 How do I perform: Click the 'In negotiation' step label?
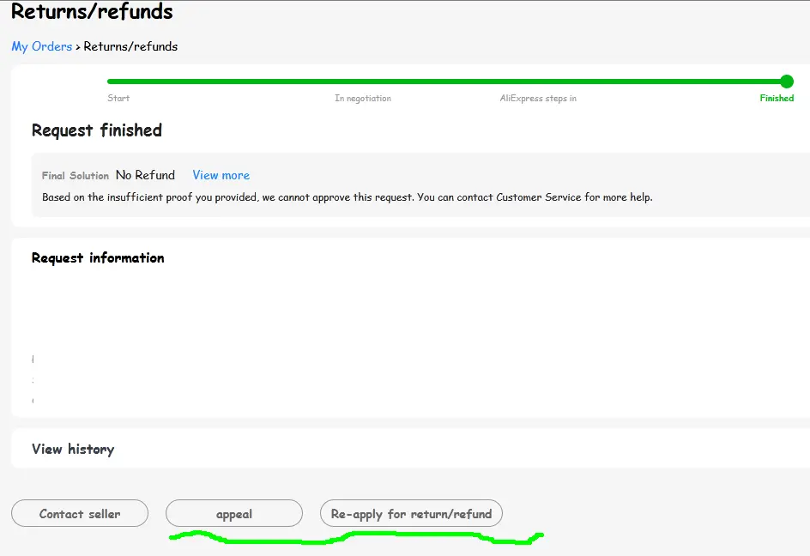363,98
